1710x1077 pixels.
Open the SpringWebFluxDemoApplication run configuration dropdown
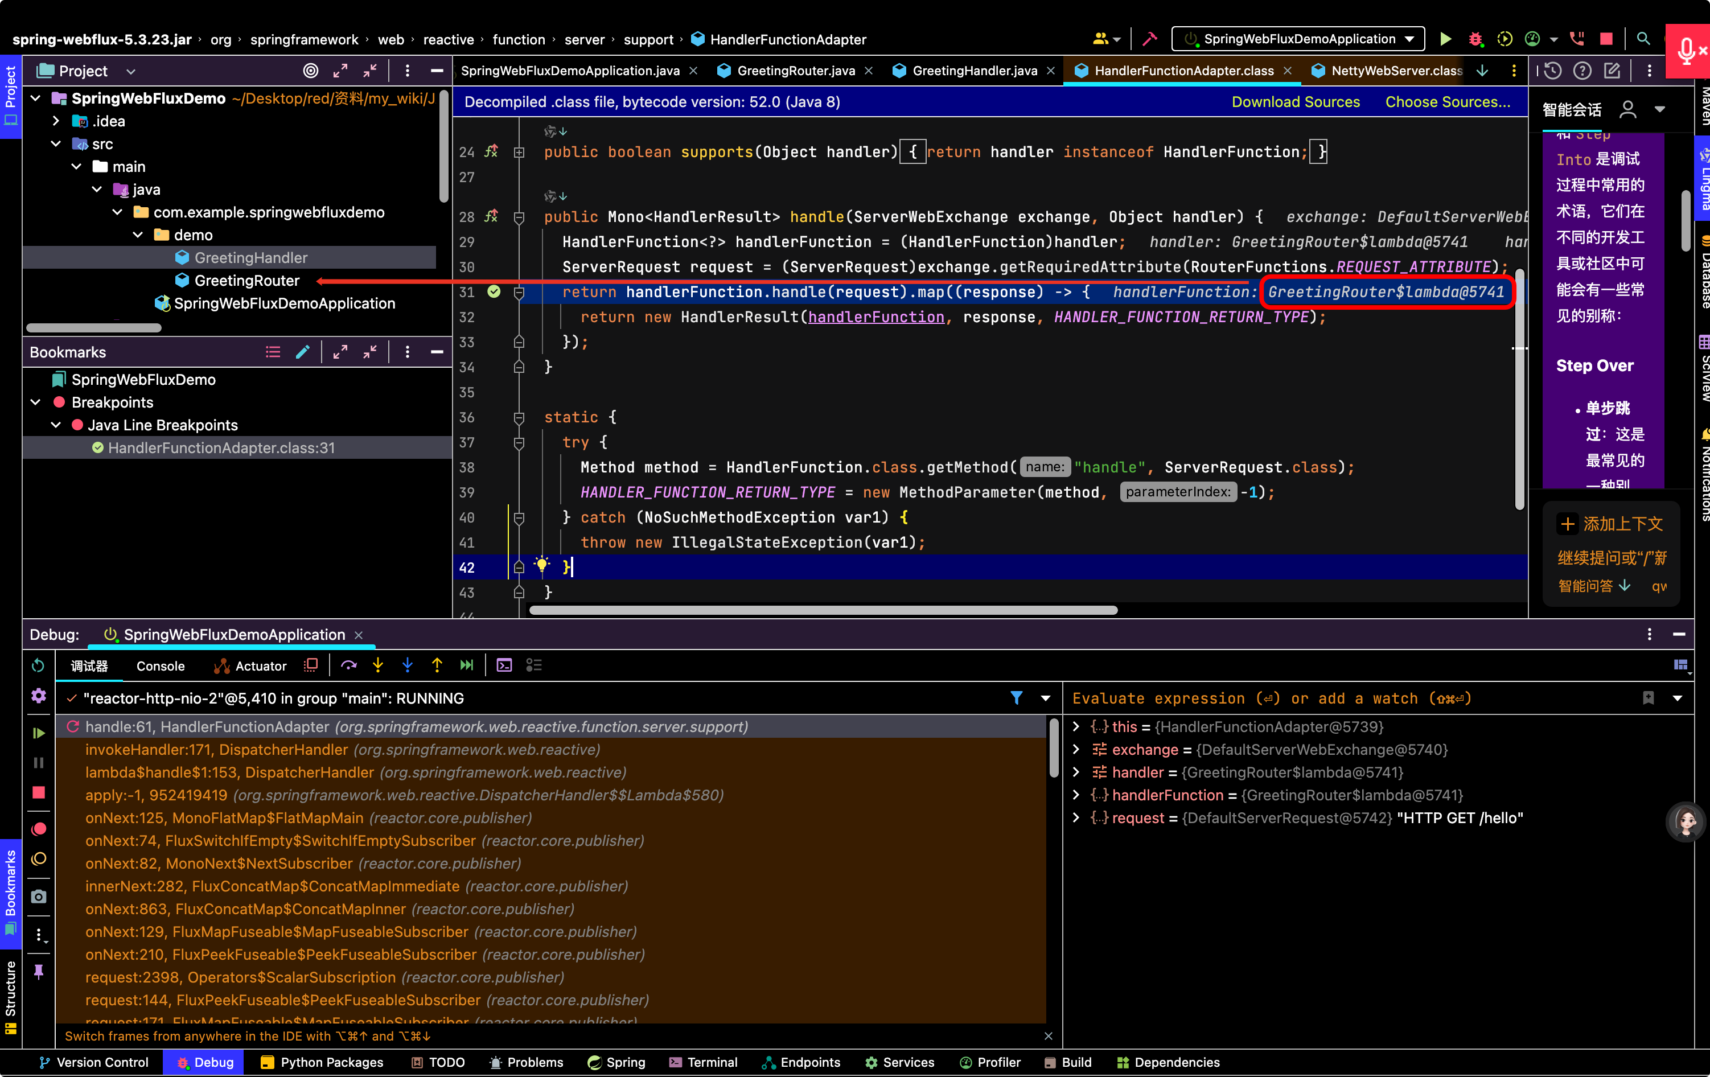point(1298,39)
